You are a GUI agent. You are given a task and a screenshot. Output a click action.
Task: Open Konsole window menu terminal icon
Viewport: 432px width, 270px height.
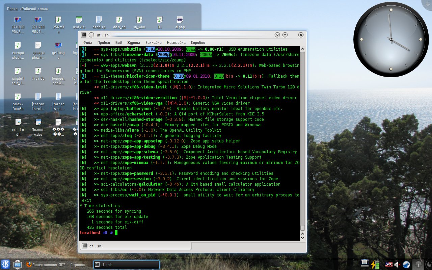pyautogui.click(x=84, y=35)
